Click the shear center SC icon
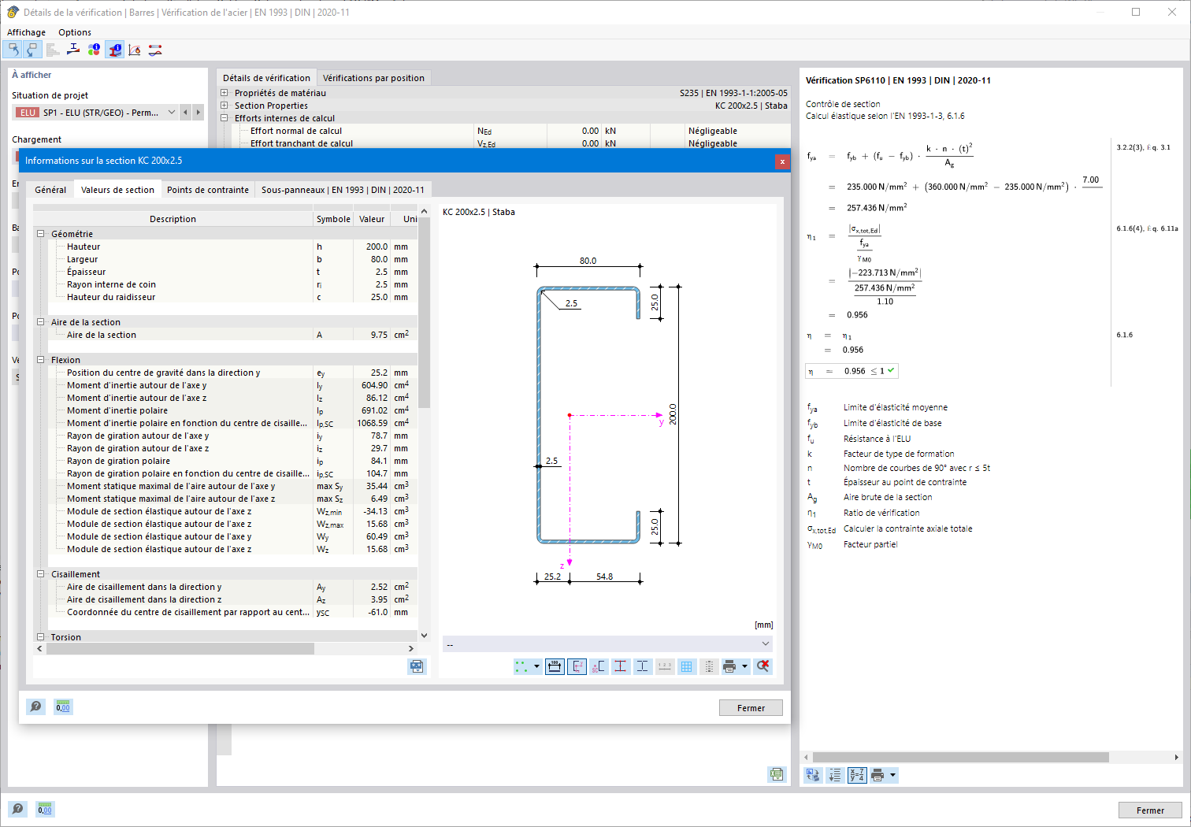 coord(599,666)
